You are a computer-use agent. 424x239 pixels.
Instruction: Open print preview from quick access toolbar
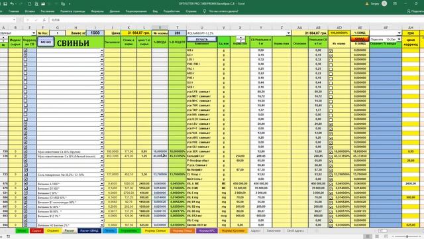point(36,4)
